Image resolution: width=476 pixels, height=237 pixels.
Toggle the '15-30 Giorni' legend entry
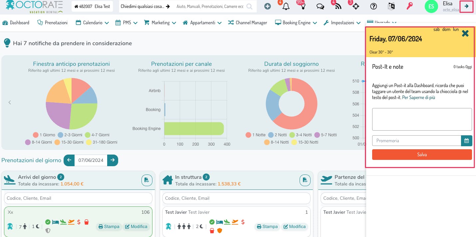pos(69,142)
